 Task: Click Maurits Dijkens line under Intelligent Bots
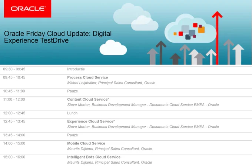(x=110, y=163)
